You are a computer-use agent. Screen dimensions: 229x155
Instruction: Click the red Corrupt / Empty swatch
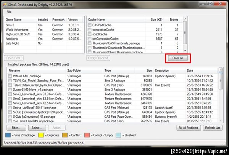(87, 135)
